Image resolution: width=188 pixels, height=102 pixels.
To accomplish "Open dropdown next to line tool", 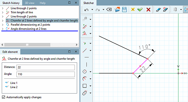I will click(90, 50).
